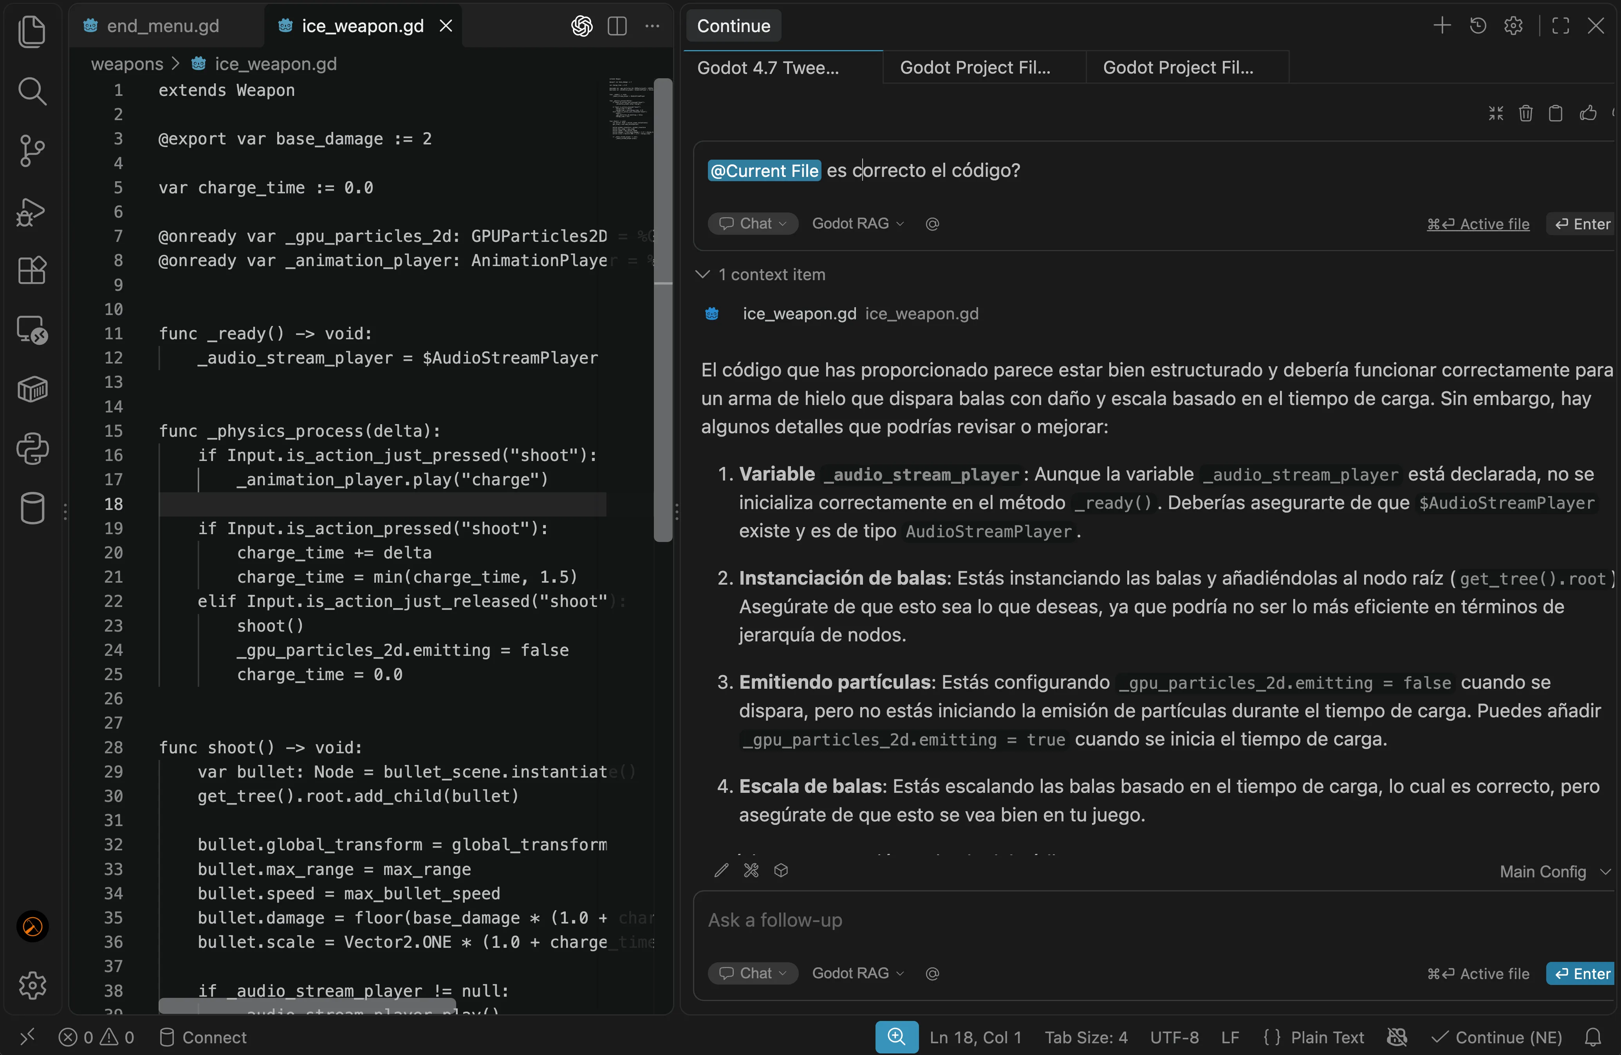
Task: Open the editor More Actions menu
Action: (x=652, y=26)
